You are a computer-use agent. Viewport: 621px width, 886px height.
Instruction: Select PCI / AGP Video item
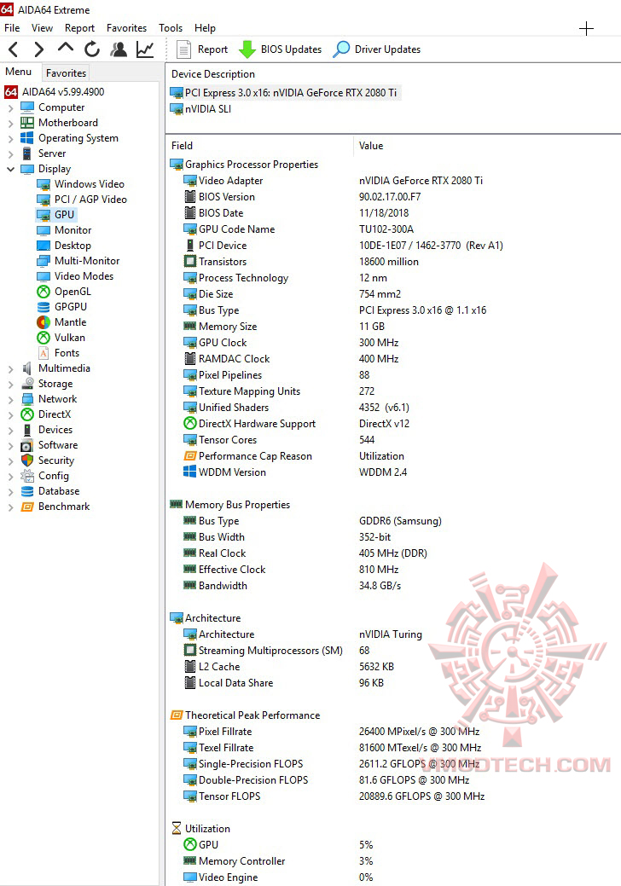click(x=90, y=200)
